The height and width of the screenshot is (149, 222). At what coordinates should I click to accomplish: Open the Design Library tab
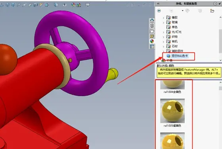pos(152,26)
